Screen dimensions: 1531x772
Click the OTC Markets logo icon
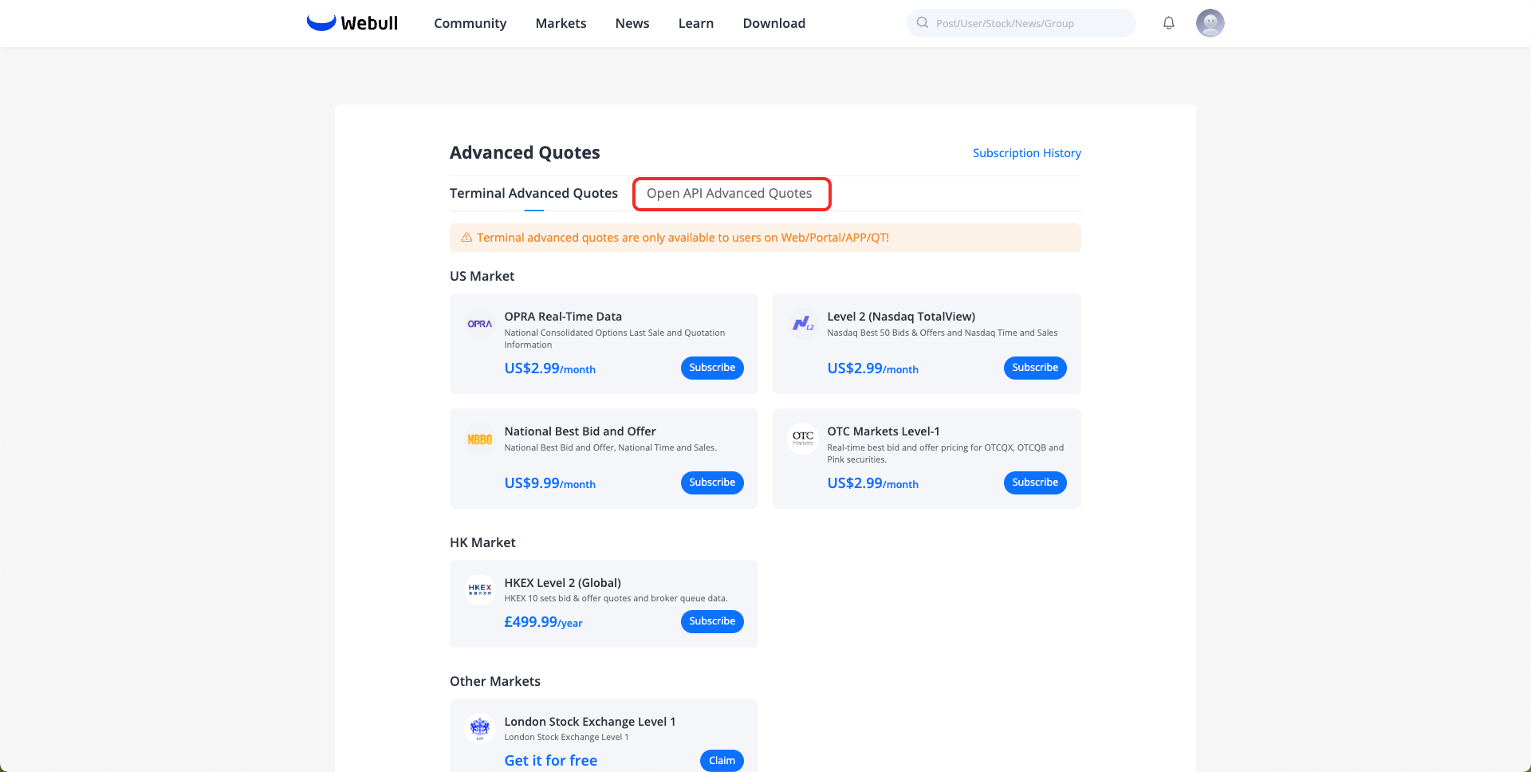point(803,439)
